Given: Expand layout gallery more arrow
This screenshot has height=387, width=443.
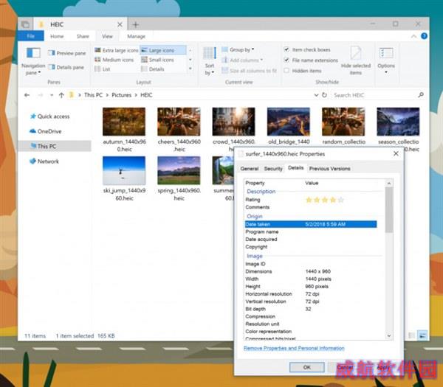Looking at the screenshot, I should pyautogui.click(x=190, y=69).
